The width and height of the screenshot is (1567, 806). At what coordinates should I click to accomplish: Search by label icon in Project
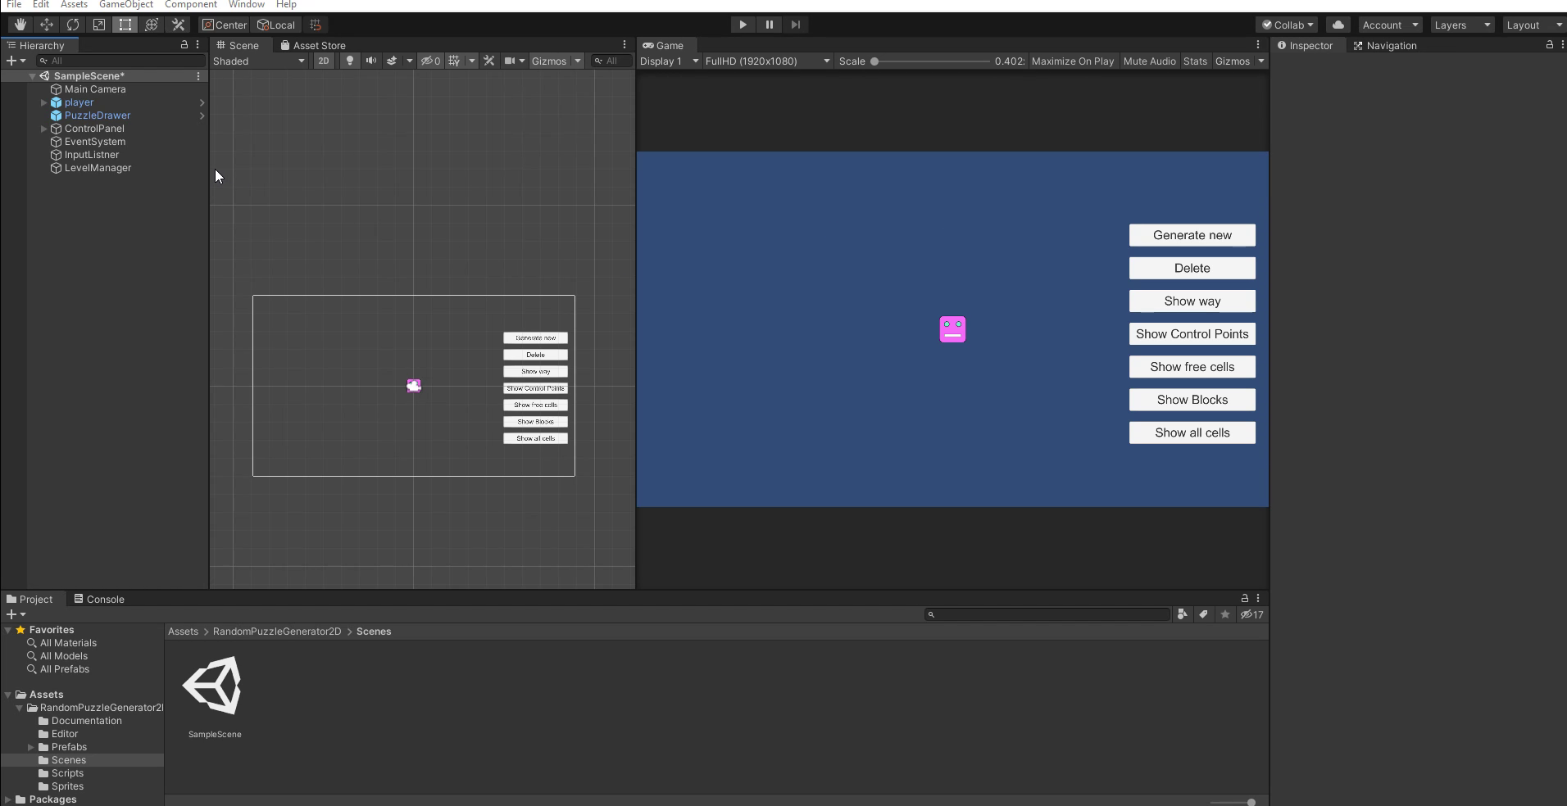1203,614
